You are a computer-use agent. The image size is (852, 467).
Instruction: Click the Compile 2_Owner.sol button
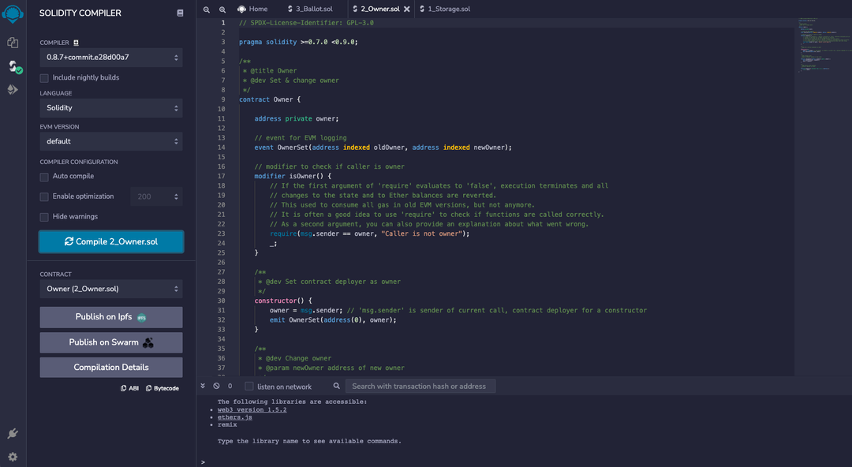[111, 241]
